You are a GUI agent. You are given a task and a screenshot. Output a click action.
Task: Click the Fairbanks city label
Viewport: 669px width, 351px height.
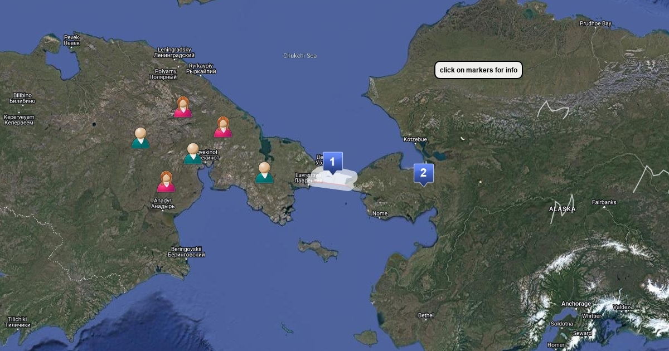[604, 202]
